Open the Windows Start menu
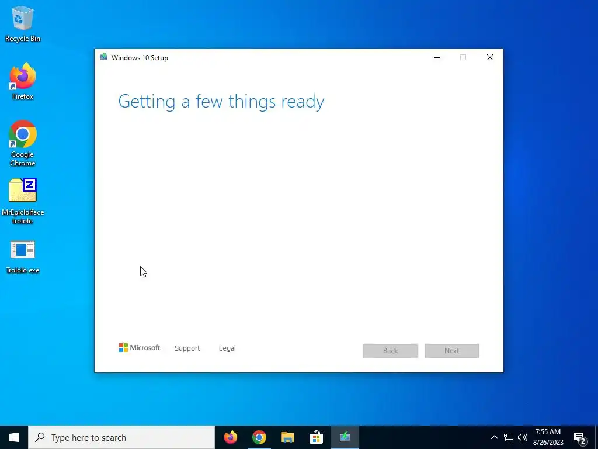The width and height of the screenshot is (598, 449). click(x=14, y=437)
